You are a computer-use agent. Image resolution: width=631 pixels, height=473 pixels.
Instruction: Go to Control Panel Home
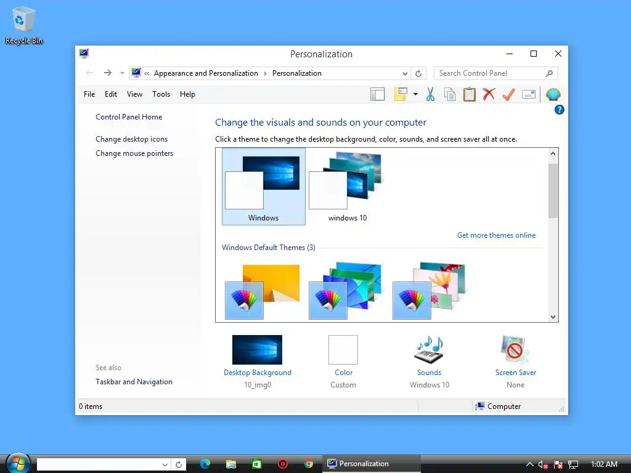point(129,117)
